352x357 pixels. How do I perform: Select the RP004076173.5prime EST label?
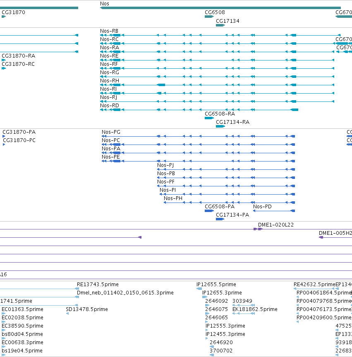324,309
